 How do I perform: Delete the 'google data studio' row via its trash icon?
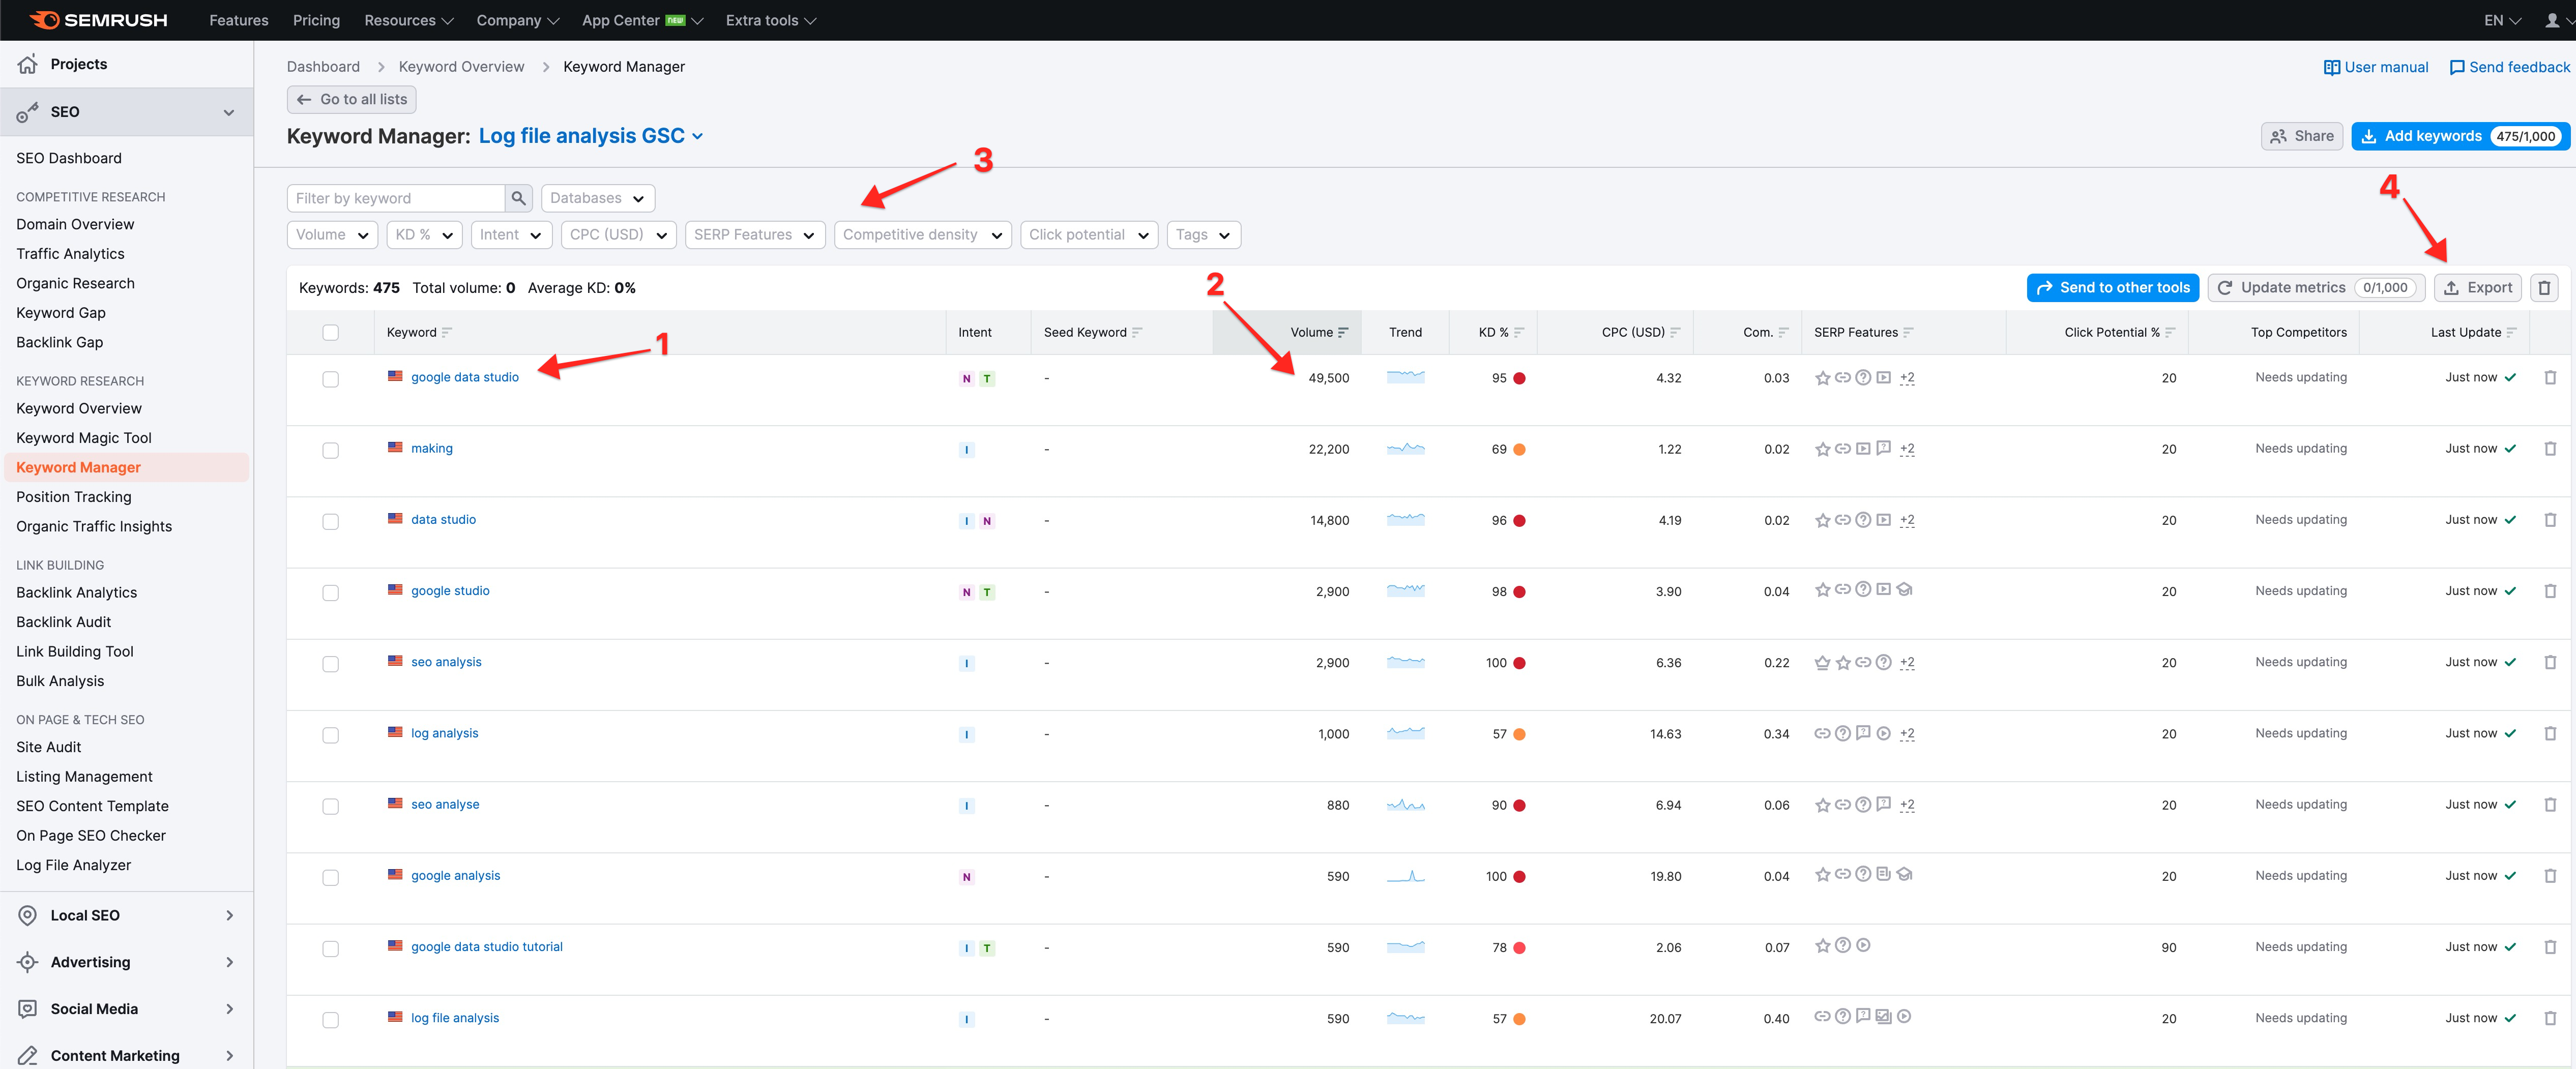point(2549,378)
